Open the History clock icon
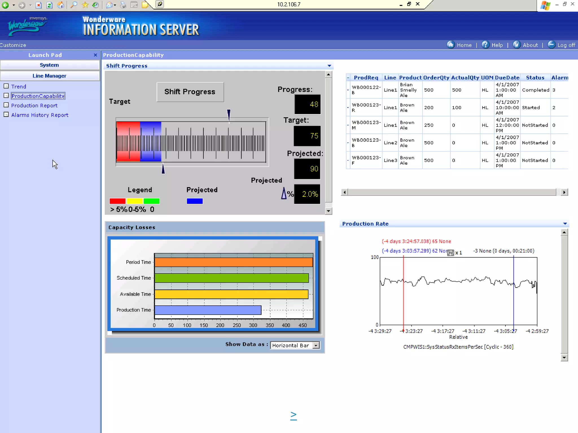The height and width of the screenshot is (433, 578). [96, 5]
